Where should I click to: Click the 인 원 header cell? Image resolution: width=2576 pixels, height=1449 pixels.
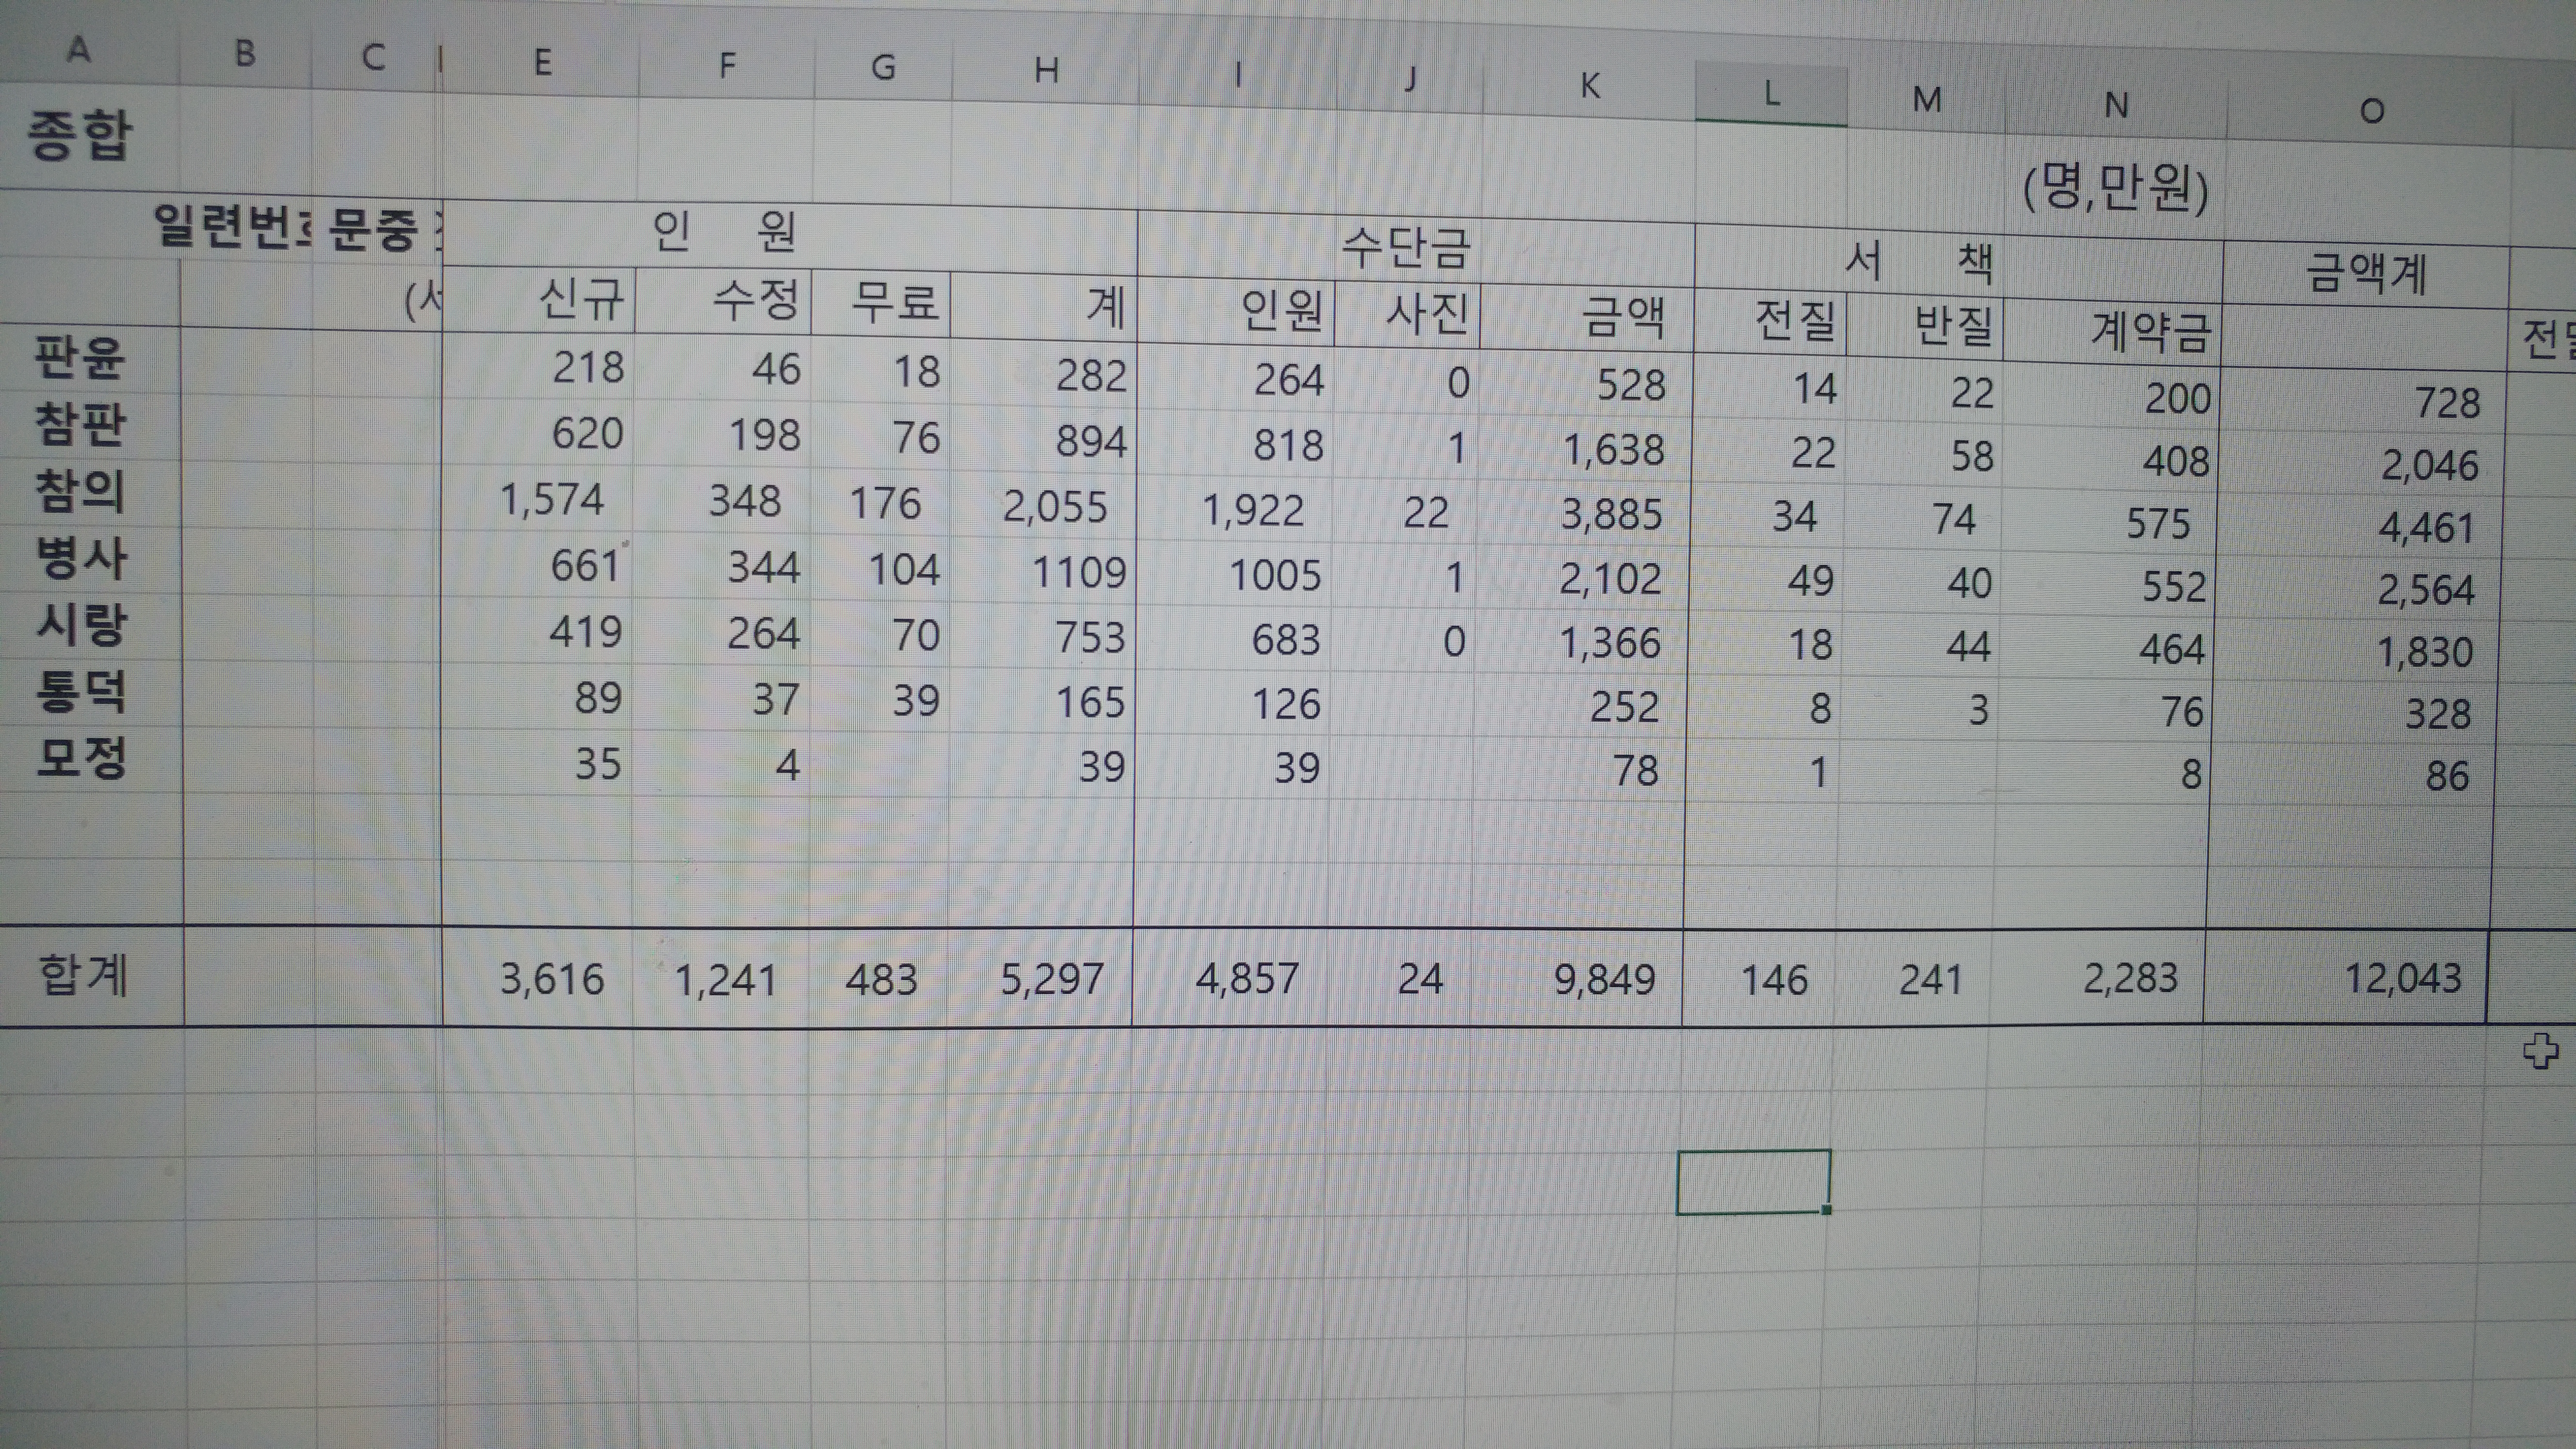pyautogui.click(x=724, y=231)
